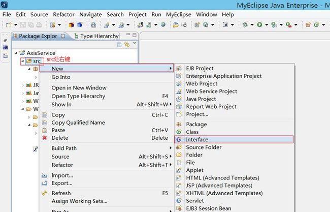330x212 pixels.
Task: Open the MyEclipse menu
Action: (x=179, y=15)
